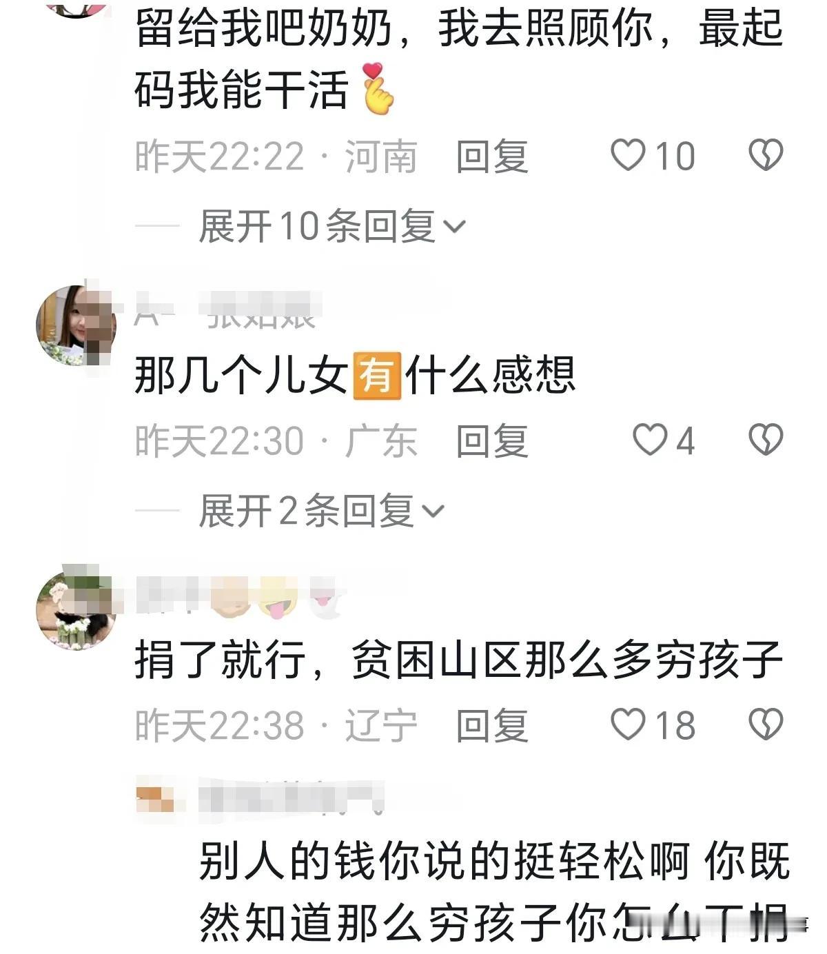Tap broken heart on the Guangdong comment
This screenshot has width=827, height=954.
point(766,440)
